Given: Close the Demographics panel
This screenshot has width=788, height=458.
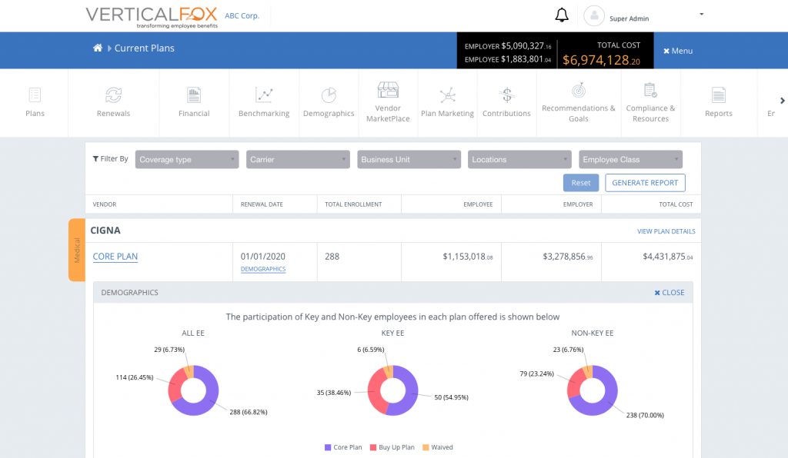Looking at the screenshot, I should coord(669,292).
